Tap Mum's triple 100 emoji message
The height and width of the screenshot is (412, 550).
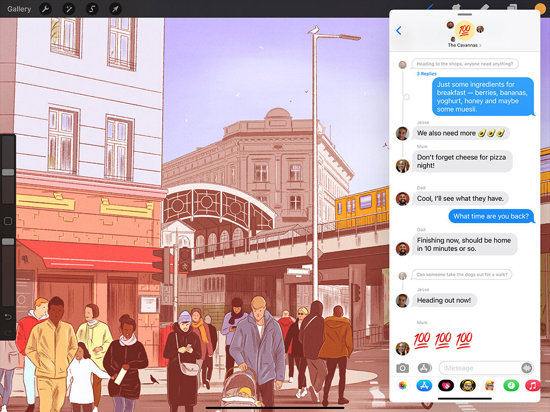443,340
